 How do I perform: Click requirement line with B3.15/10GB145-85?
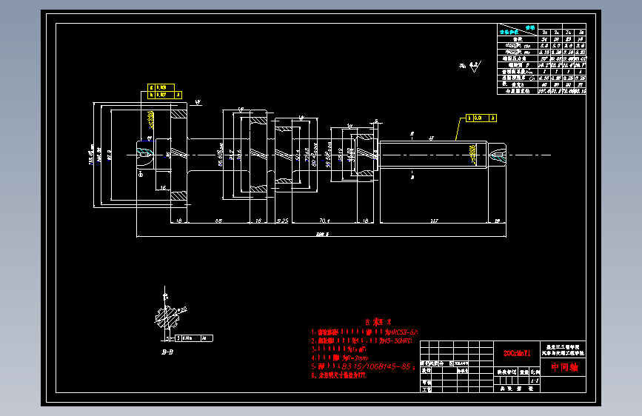pos(363,366)
